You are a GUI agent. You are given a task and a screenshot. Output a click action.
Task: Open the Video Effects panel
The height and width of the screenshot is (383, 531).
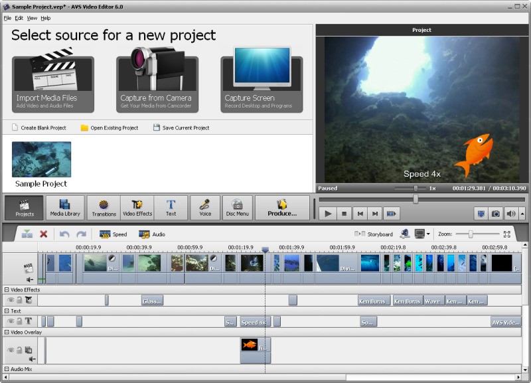tap(139, 207)
